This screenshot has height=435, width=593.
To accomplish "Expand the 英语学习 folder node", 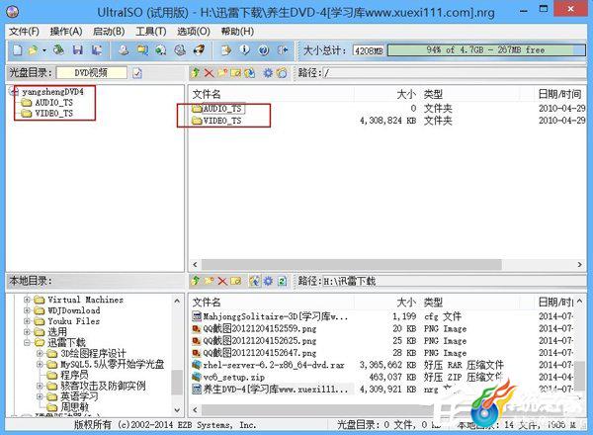I will (x=40, y=396).
